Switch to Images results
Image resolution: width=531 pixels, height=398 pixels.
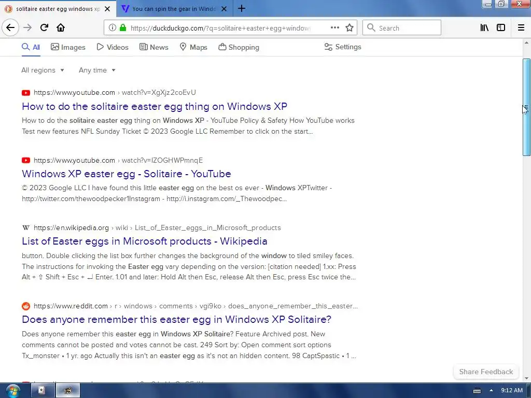pos(68,47)
